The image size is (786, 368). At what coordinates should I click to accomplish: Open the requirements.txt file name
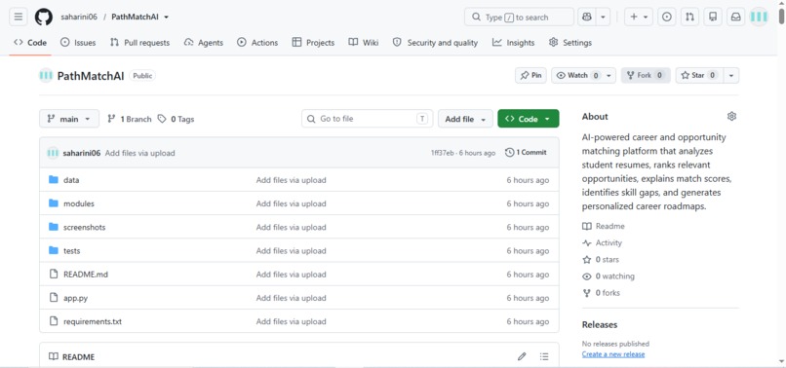(93, 321)
